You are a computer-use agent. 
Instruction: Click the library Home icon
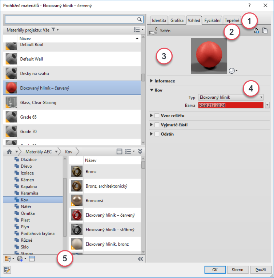tap(9, 152)
